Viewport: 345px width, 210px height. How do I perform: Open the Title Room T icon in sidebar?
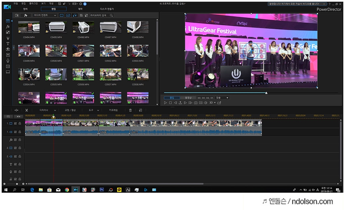click(8, 44)
